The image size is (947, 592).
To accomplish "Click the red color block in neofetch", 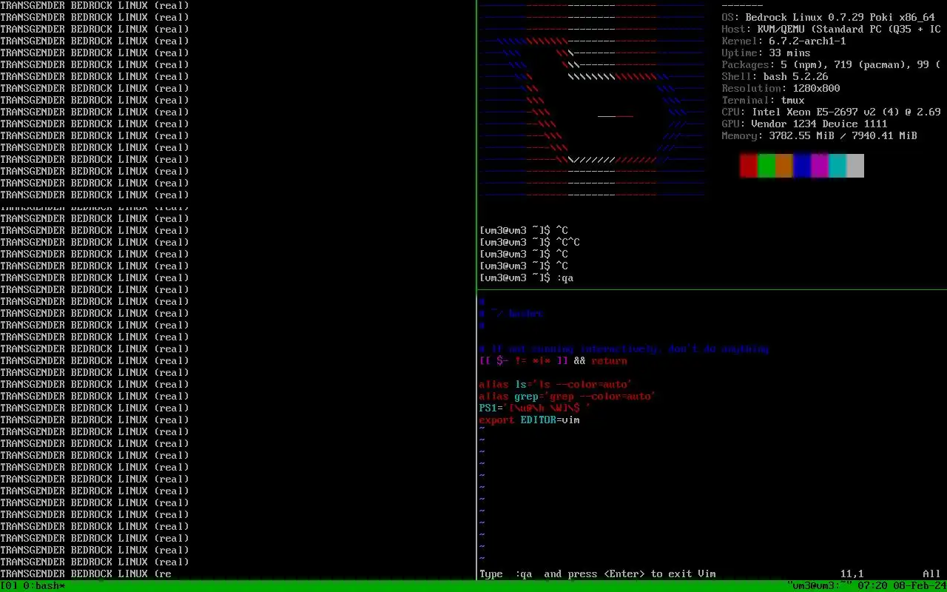I will tap(749, 166).
